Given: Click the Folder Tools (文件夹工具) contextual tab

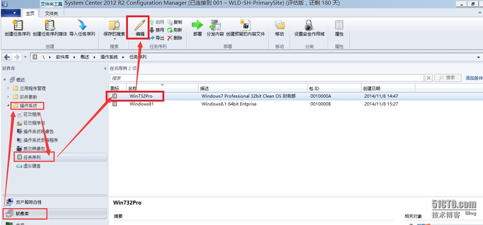Looking at the screenshot, I should [51, 4].
